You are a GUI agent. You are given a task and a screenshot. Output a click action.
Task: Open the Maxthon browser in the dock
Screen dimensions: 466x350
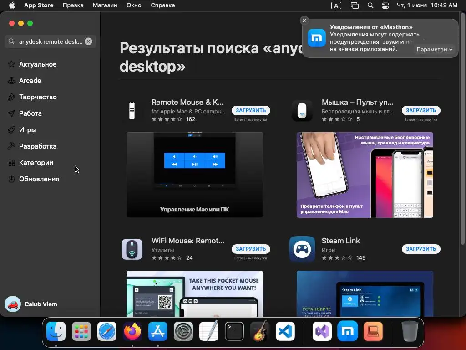[x=348, y=331]
